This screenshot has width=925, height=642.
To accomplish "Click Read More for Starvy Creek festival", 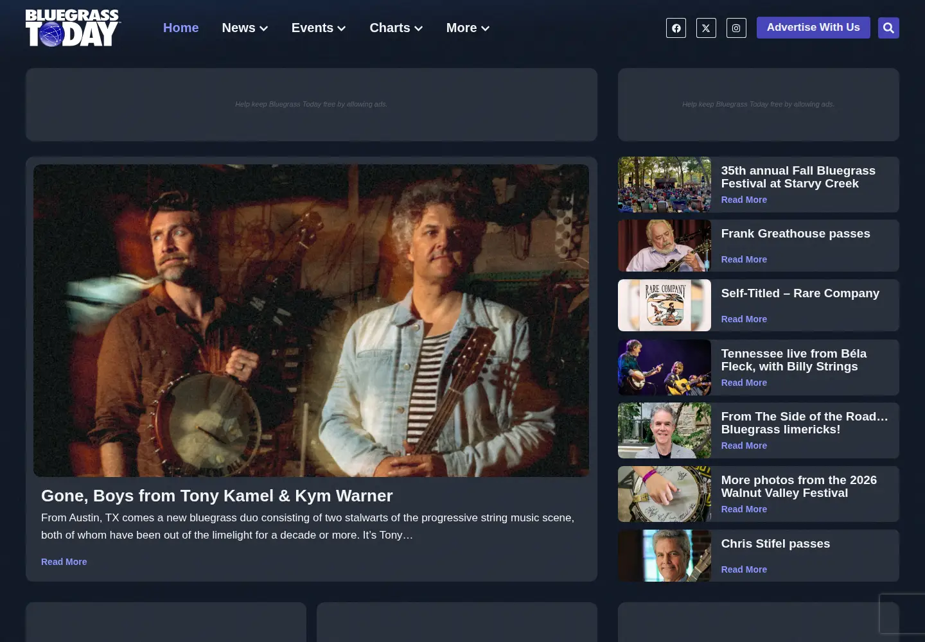I will pos(744,200).
